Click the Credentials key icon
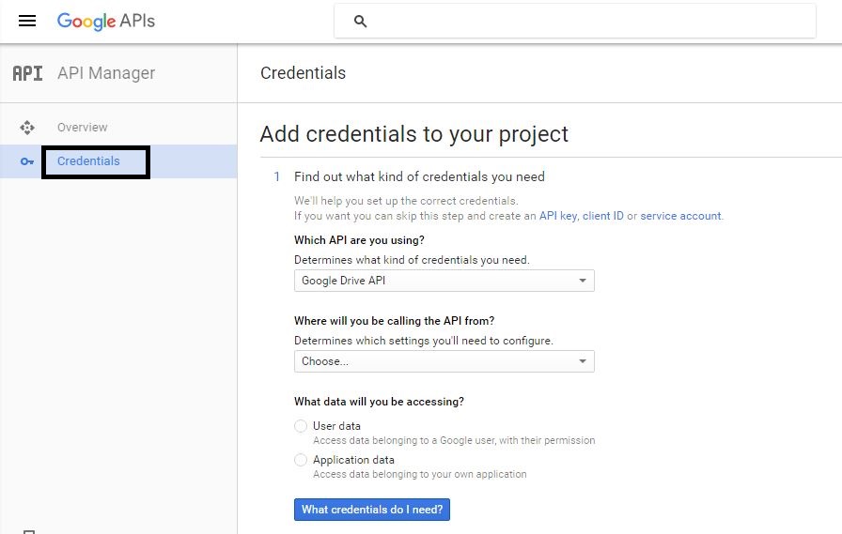The image size is (842, 534). pos(27,161)
